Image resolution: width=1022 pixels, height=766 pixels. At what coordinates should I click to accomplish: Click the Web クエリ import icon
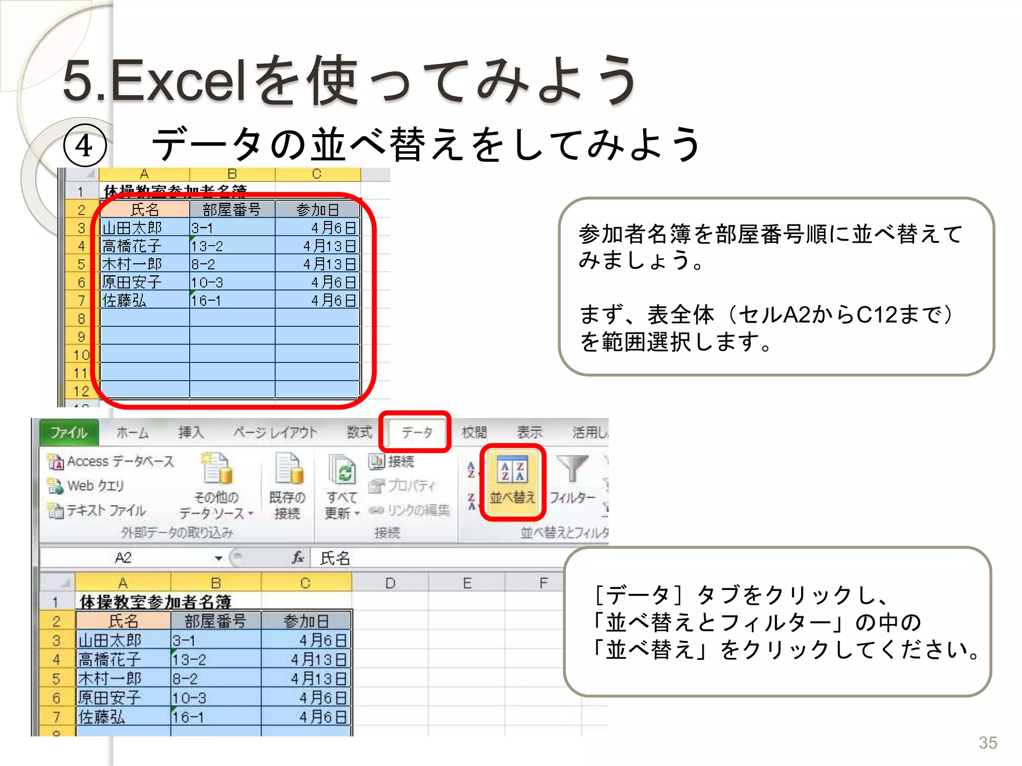click(x=55, y=486)
